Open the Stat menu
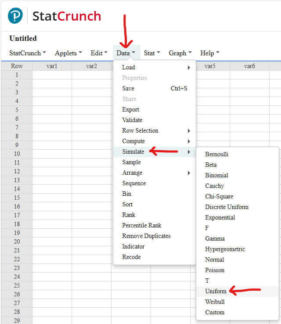The image size is (281, 324). coord(152,53)
